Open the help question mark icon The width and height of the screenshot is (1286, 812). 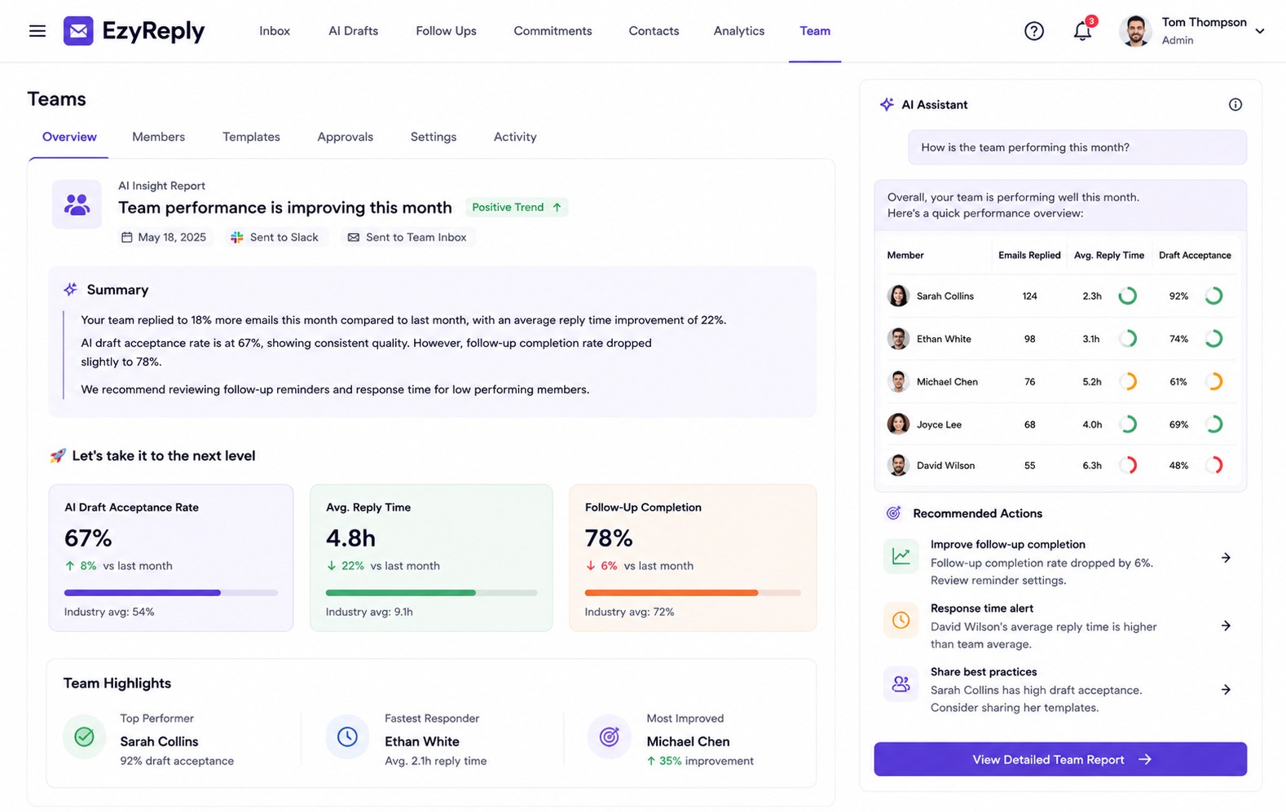tap(1033, 31)
